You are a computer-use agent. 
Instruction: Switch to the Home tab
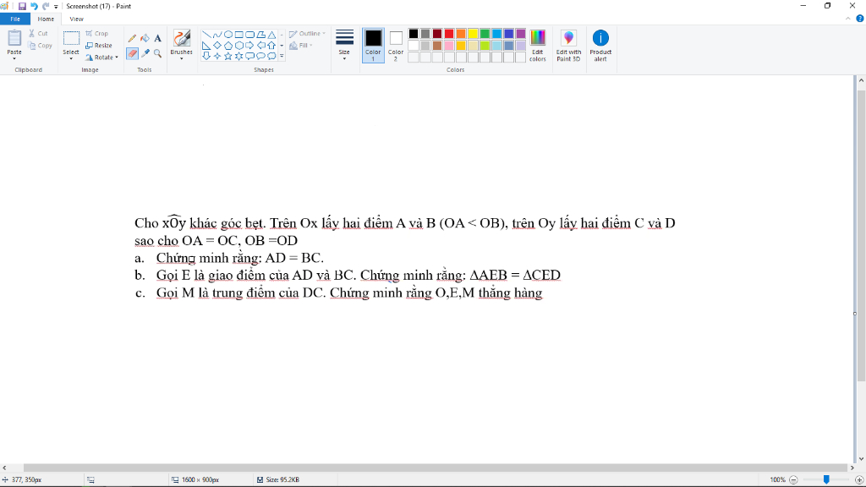[46, 19]
